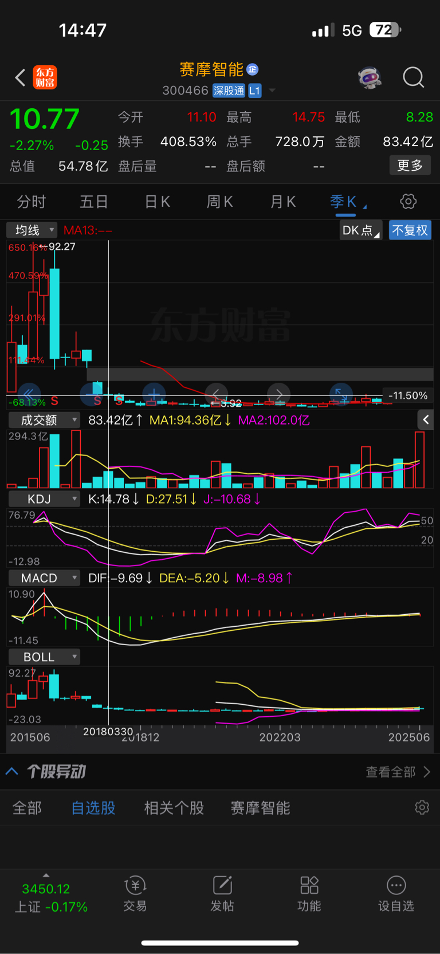Expand chart to fullscreen with arrows icon
440x954 pixels.
coord(340,394)
